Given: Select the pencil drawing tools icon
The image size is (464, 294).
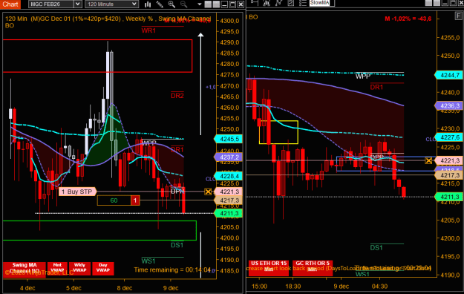Looking at the screenshot, I should point(160,4).
